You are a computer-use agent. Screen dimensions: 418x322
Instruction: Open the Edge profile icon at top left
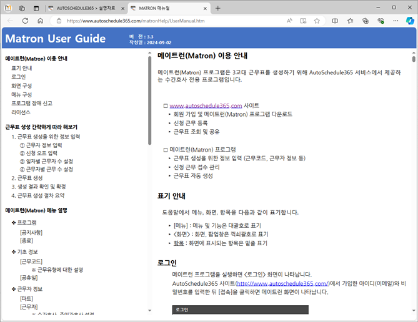(8, 8)
